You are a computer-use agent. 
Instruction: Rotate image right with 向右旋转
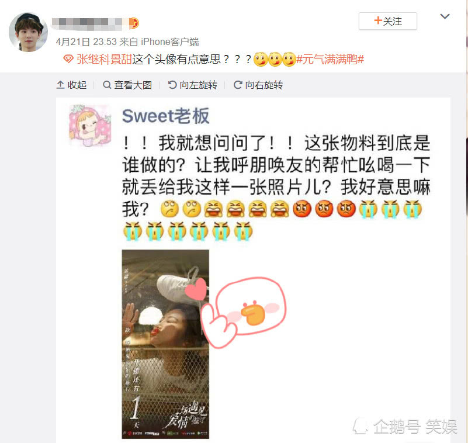click(x=258, y=85)
